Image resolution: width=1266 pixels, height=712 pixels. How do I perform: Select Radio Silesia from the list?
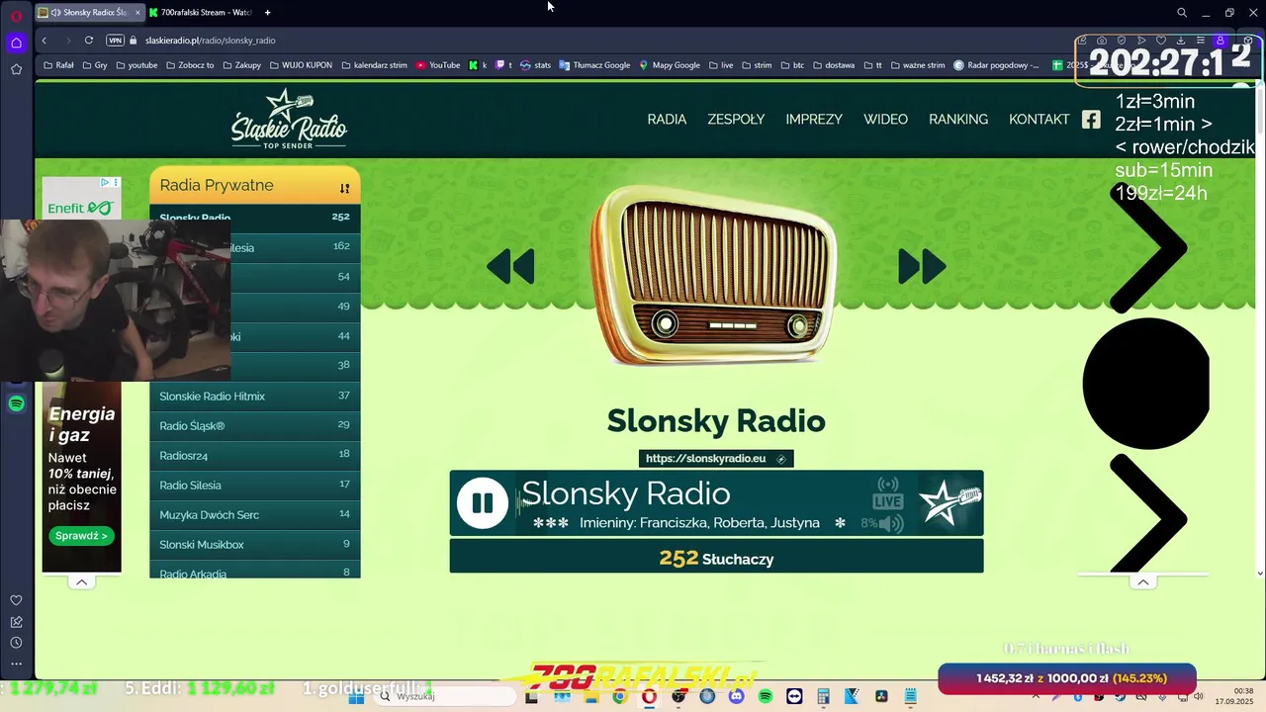coord(255,485)
